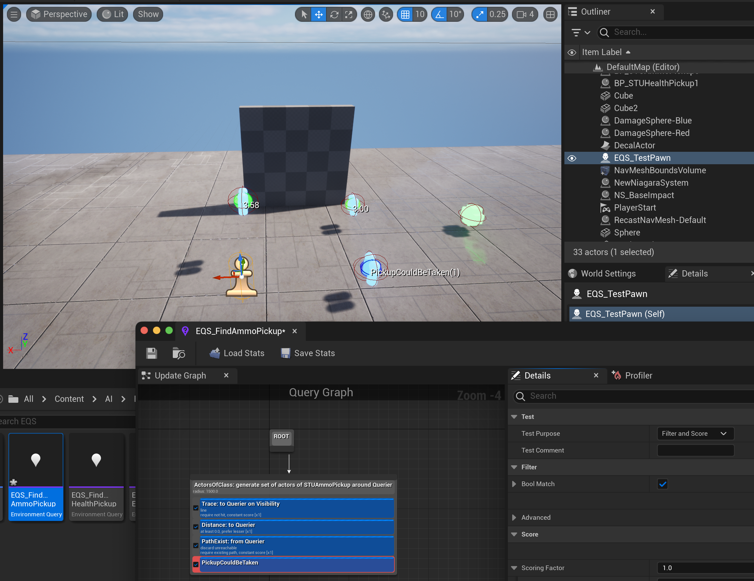Toggle world/local coordinate globe icon
Viewport: 754px width, 581px height.
tap(368, 15)
